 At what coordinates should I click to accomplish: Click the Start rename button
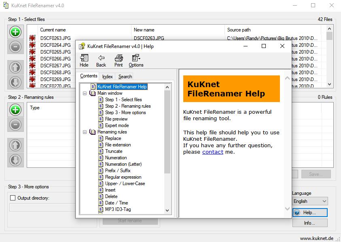pyautogui.click(x=130, y=221)
